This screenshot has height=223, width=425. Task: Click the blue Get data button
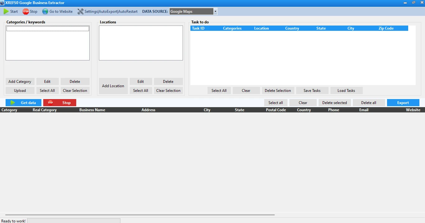click(x=23, y=103)
